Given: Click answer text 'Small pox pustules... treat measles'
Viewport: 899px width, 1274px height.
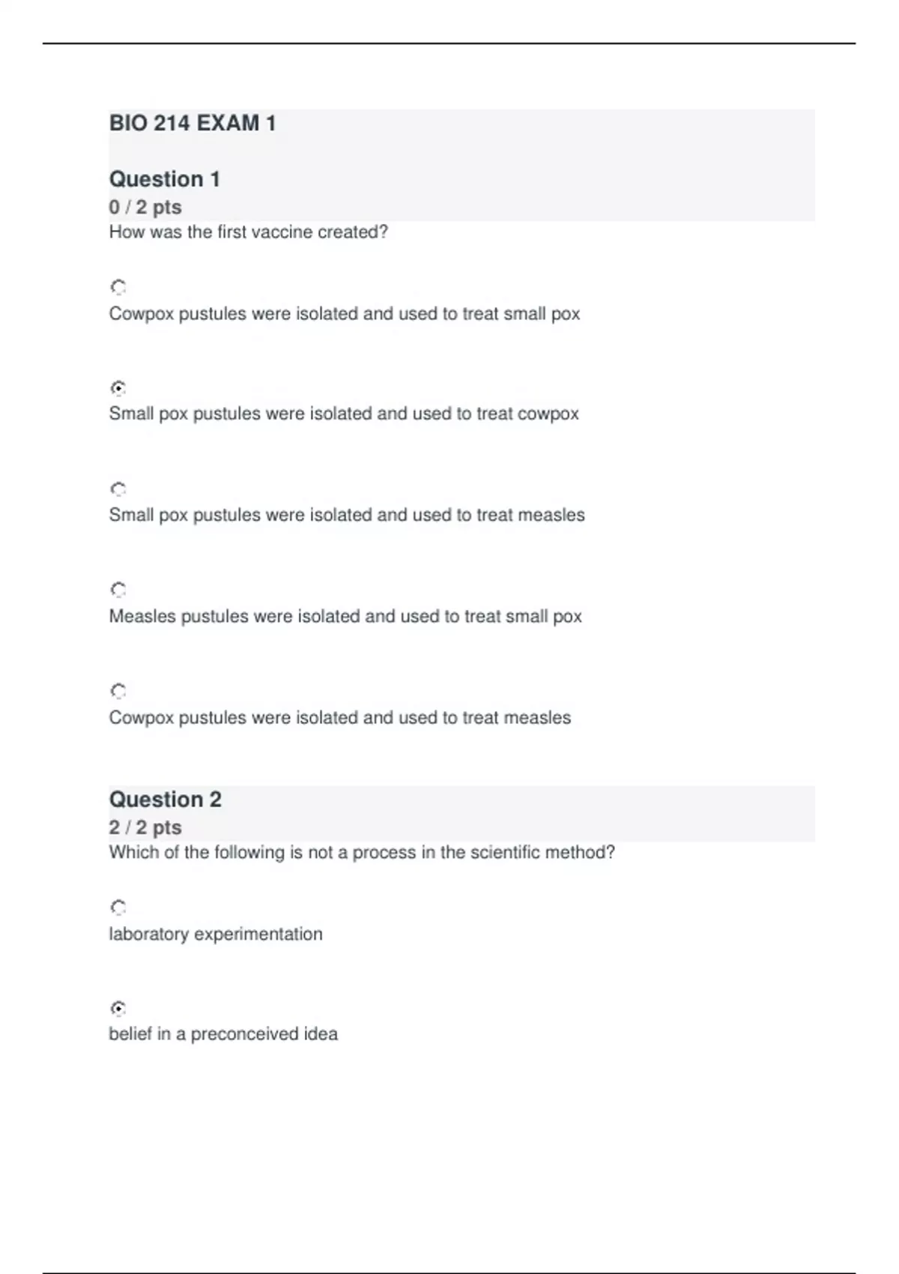Looking at the screenshot, I should 347,515.
